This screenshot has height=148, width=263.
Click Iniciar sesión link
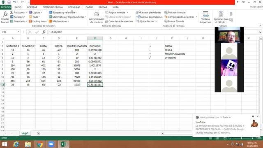click(x=256, y=7)
